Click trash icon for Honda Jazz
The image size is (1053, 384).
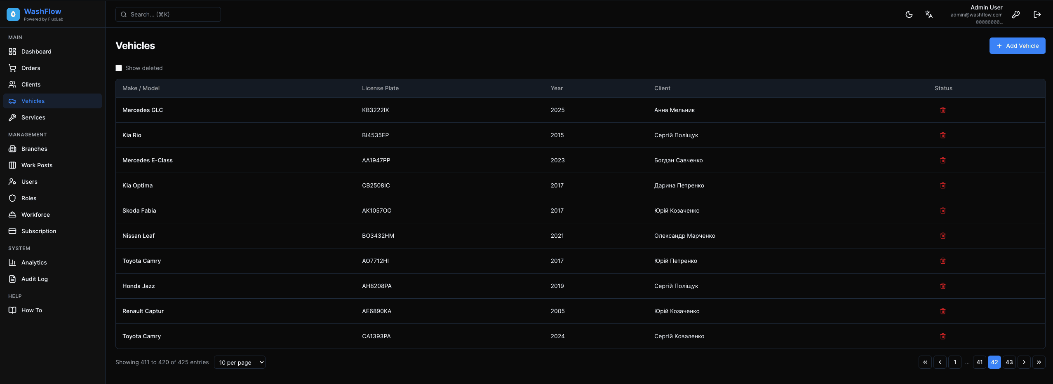click(943, 286)
